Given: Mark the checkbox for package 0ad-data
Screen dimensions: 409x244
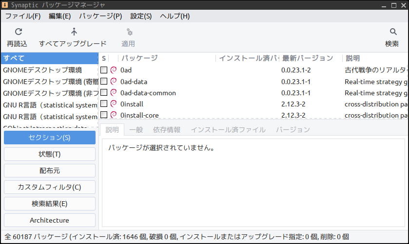Looking at the screenshot, I should pyautogui.click(x=104, y=82).
